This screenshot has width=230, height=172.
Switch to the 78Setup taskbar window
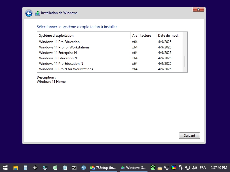point(103,168)
